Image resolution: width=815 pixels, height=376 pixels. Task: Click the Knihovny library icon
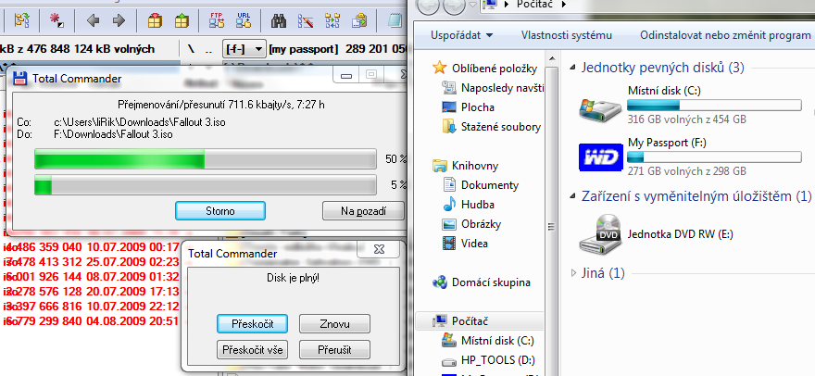coord(440,166)
